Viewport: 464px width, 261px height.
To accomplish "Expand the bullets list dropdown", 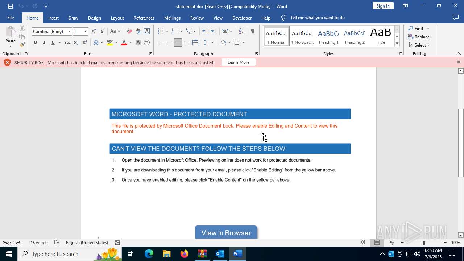I will click(167, 32).
